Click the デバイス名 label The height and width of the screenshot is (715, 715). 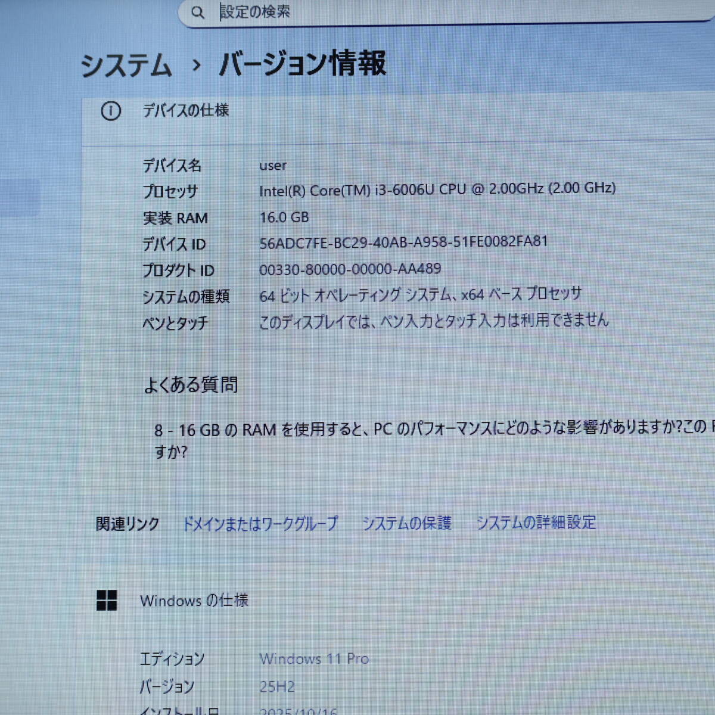(172, 166)
